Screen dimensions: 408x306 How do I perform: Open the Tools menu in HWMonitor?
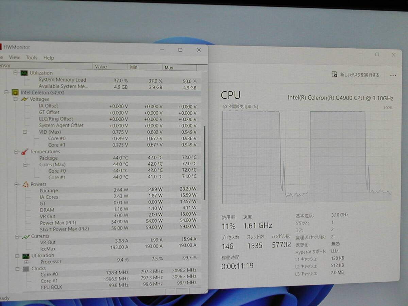(x=32, y=57)
